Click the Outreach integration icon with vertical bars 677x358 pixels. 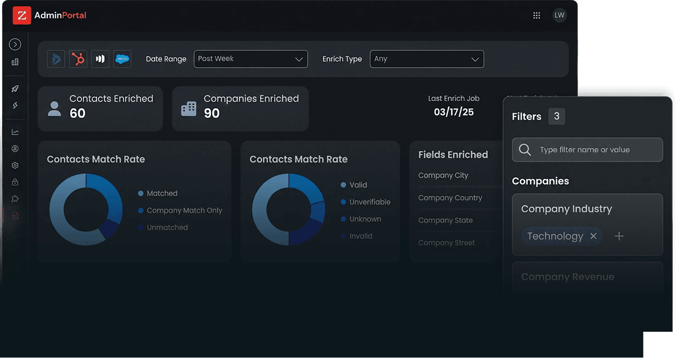pos(100,59)
